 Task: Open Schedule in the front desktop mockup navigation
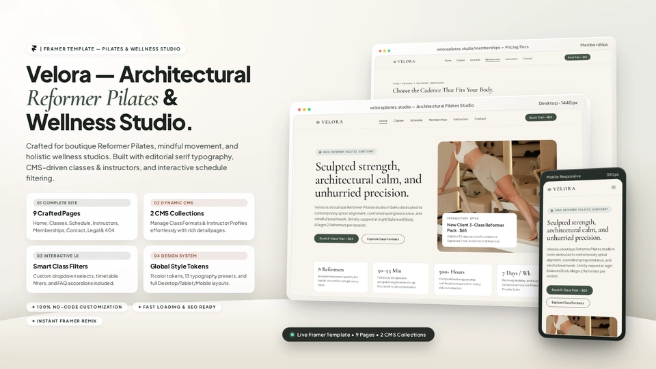click(416, 120)
